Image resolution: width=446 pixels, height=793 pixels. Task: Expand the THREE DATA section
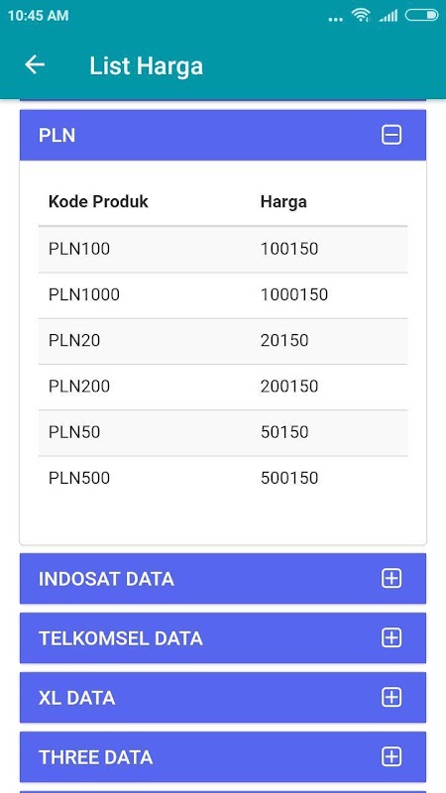[223, 757]
